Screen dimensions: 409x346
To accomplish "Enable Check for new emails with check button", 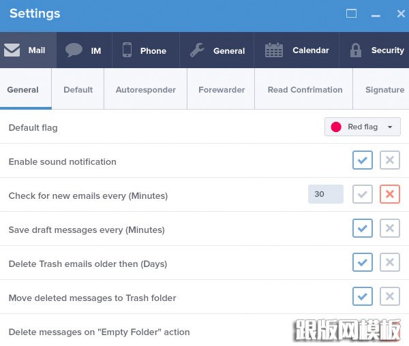I will (363, 194).
